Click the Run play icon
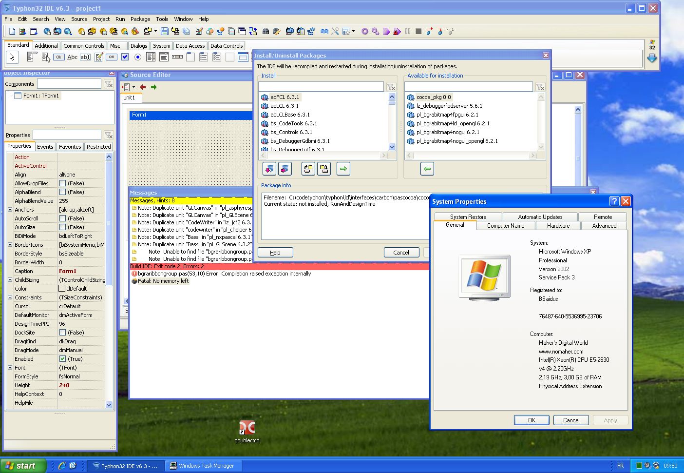Image resolution: width=684 pixels, height=473 pixels. coord(386,31)
